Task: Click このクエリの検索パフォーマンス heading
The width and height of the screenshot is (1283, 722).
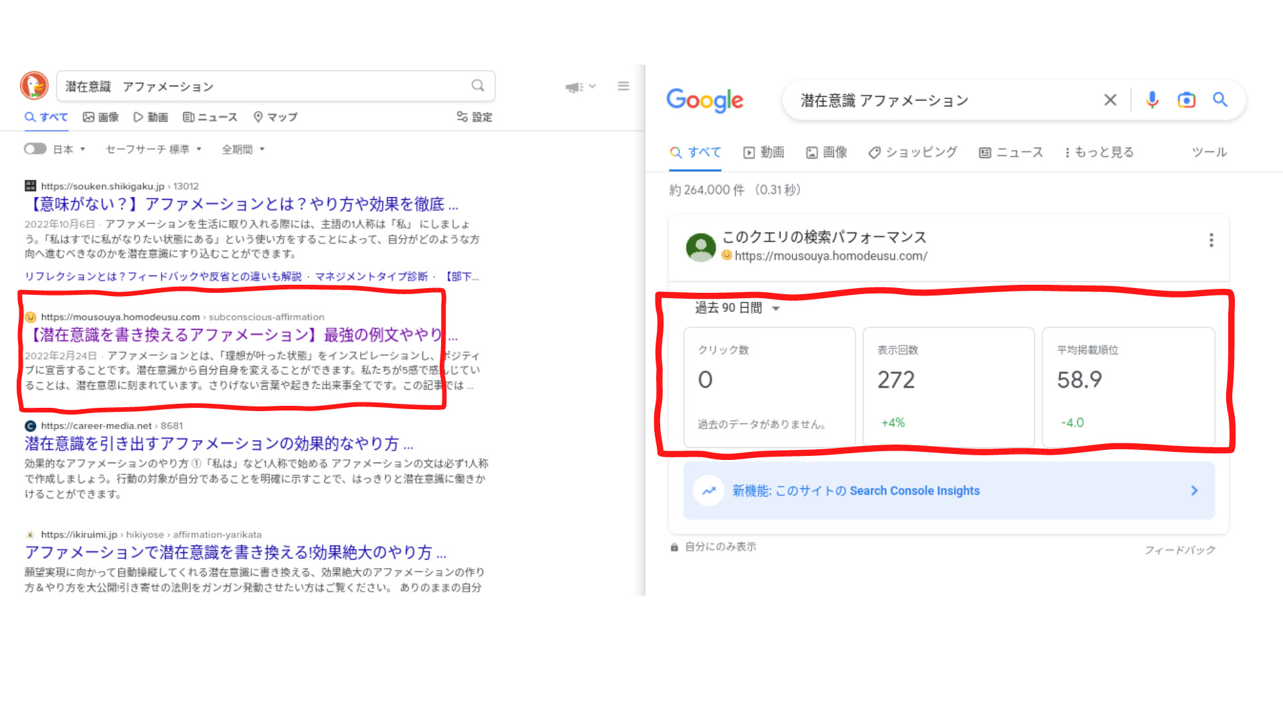Action: click(x=824, y=237)
